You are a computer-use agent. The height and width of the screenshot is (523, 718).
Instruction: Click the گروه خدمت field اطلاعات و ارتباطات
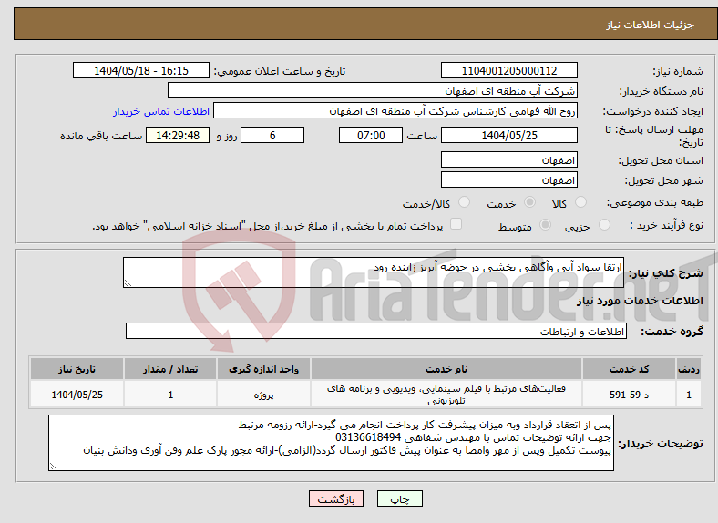pos(376,331)
